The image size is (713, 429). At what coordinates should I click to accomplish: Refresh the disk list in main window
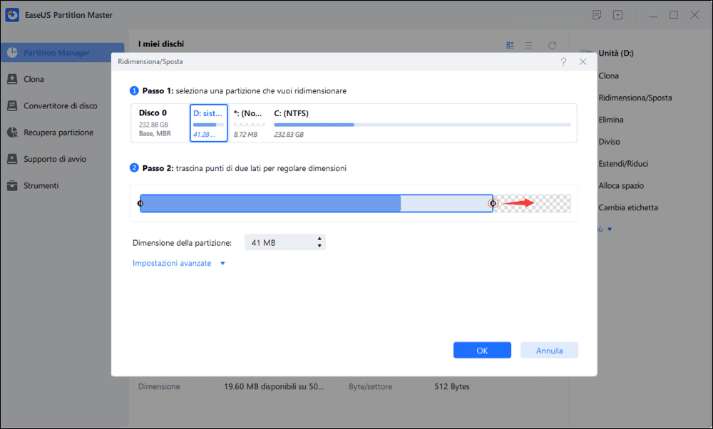tap(553, 46)
